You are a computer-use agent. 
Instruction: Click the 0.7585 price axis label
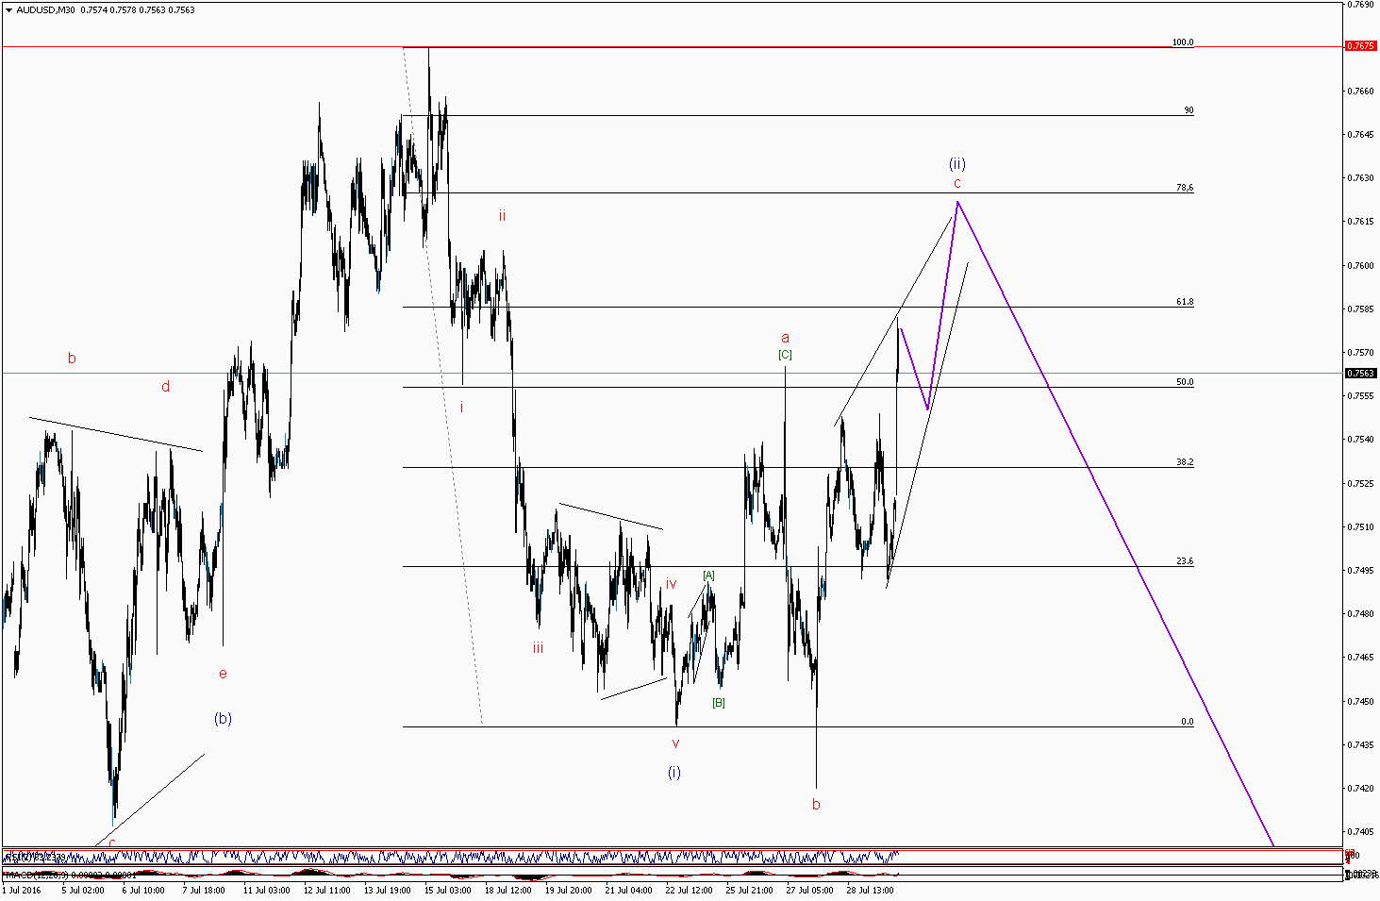tap(1361, 309)
